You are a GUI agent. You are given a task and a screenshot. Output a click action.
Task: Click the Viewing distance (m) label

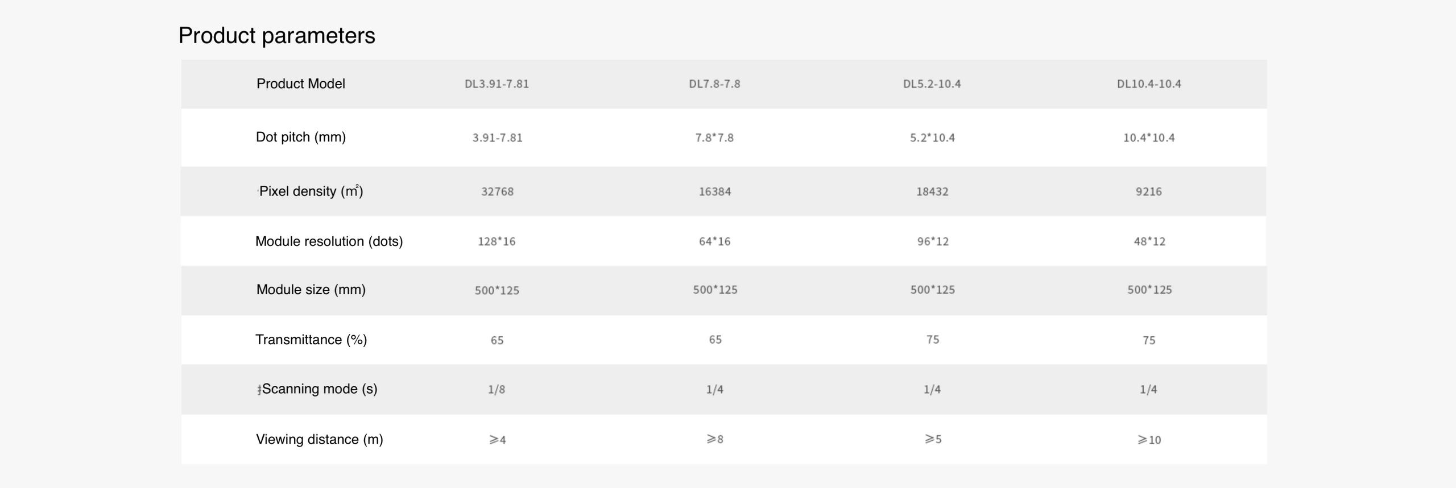[319, 440]
